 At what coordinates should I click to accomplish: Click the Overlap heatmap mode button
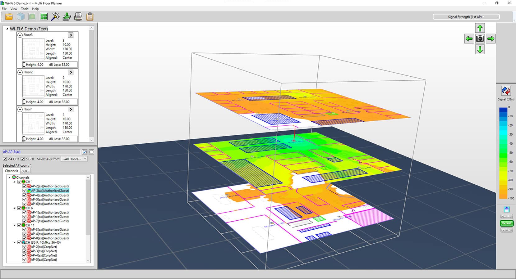[x=506, y=216]
